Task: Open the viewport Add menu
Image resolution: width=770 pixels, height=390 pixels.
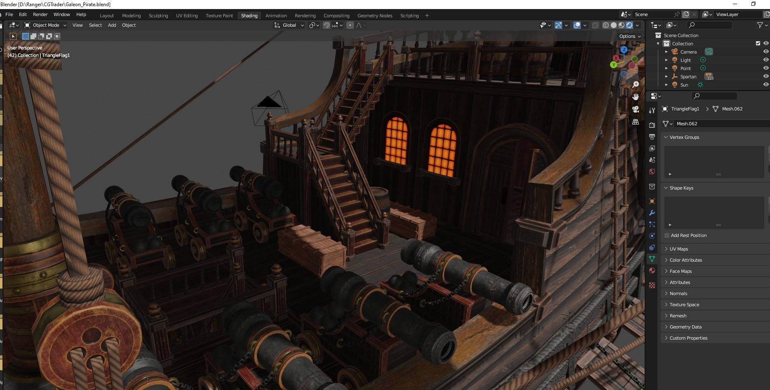Action: [112, 25]
